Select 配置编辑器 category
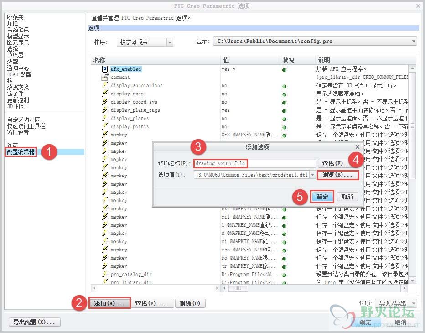 click(x=21, y=152)
